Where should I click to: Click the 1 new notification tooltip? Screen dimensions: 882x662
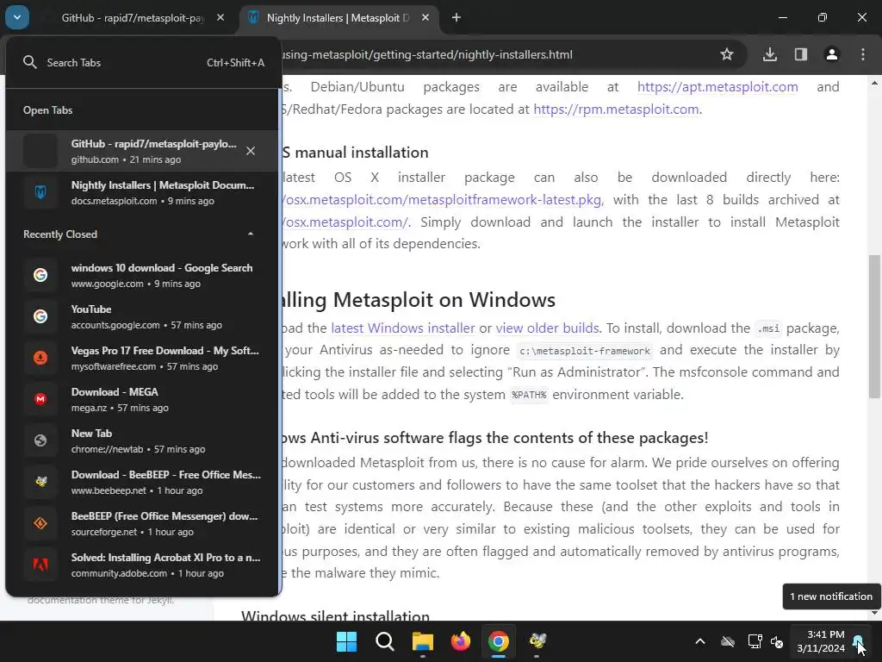pos(831,596)
